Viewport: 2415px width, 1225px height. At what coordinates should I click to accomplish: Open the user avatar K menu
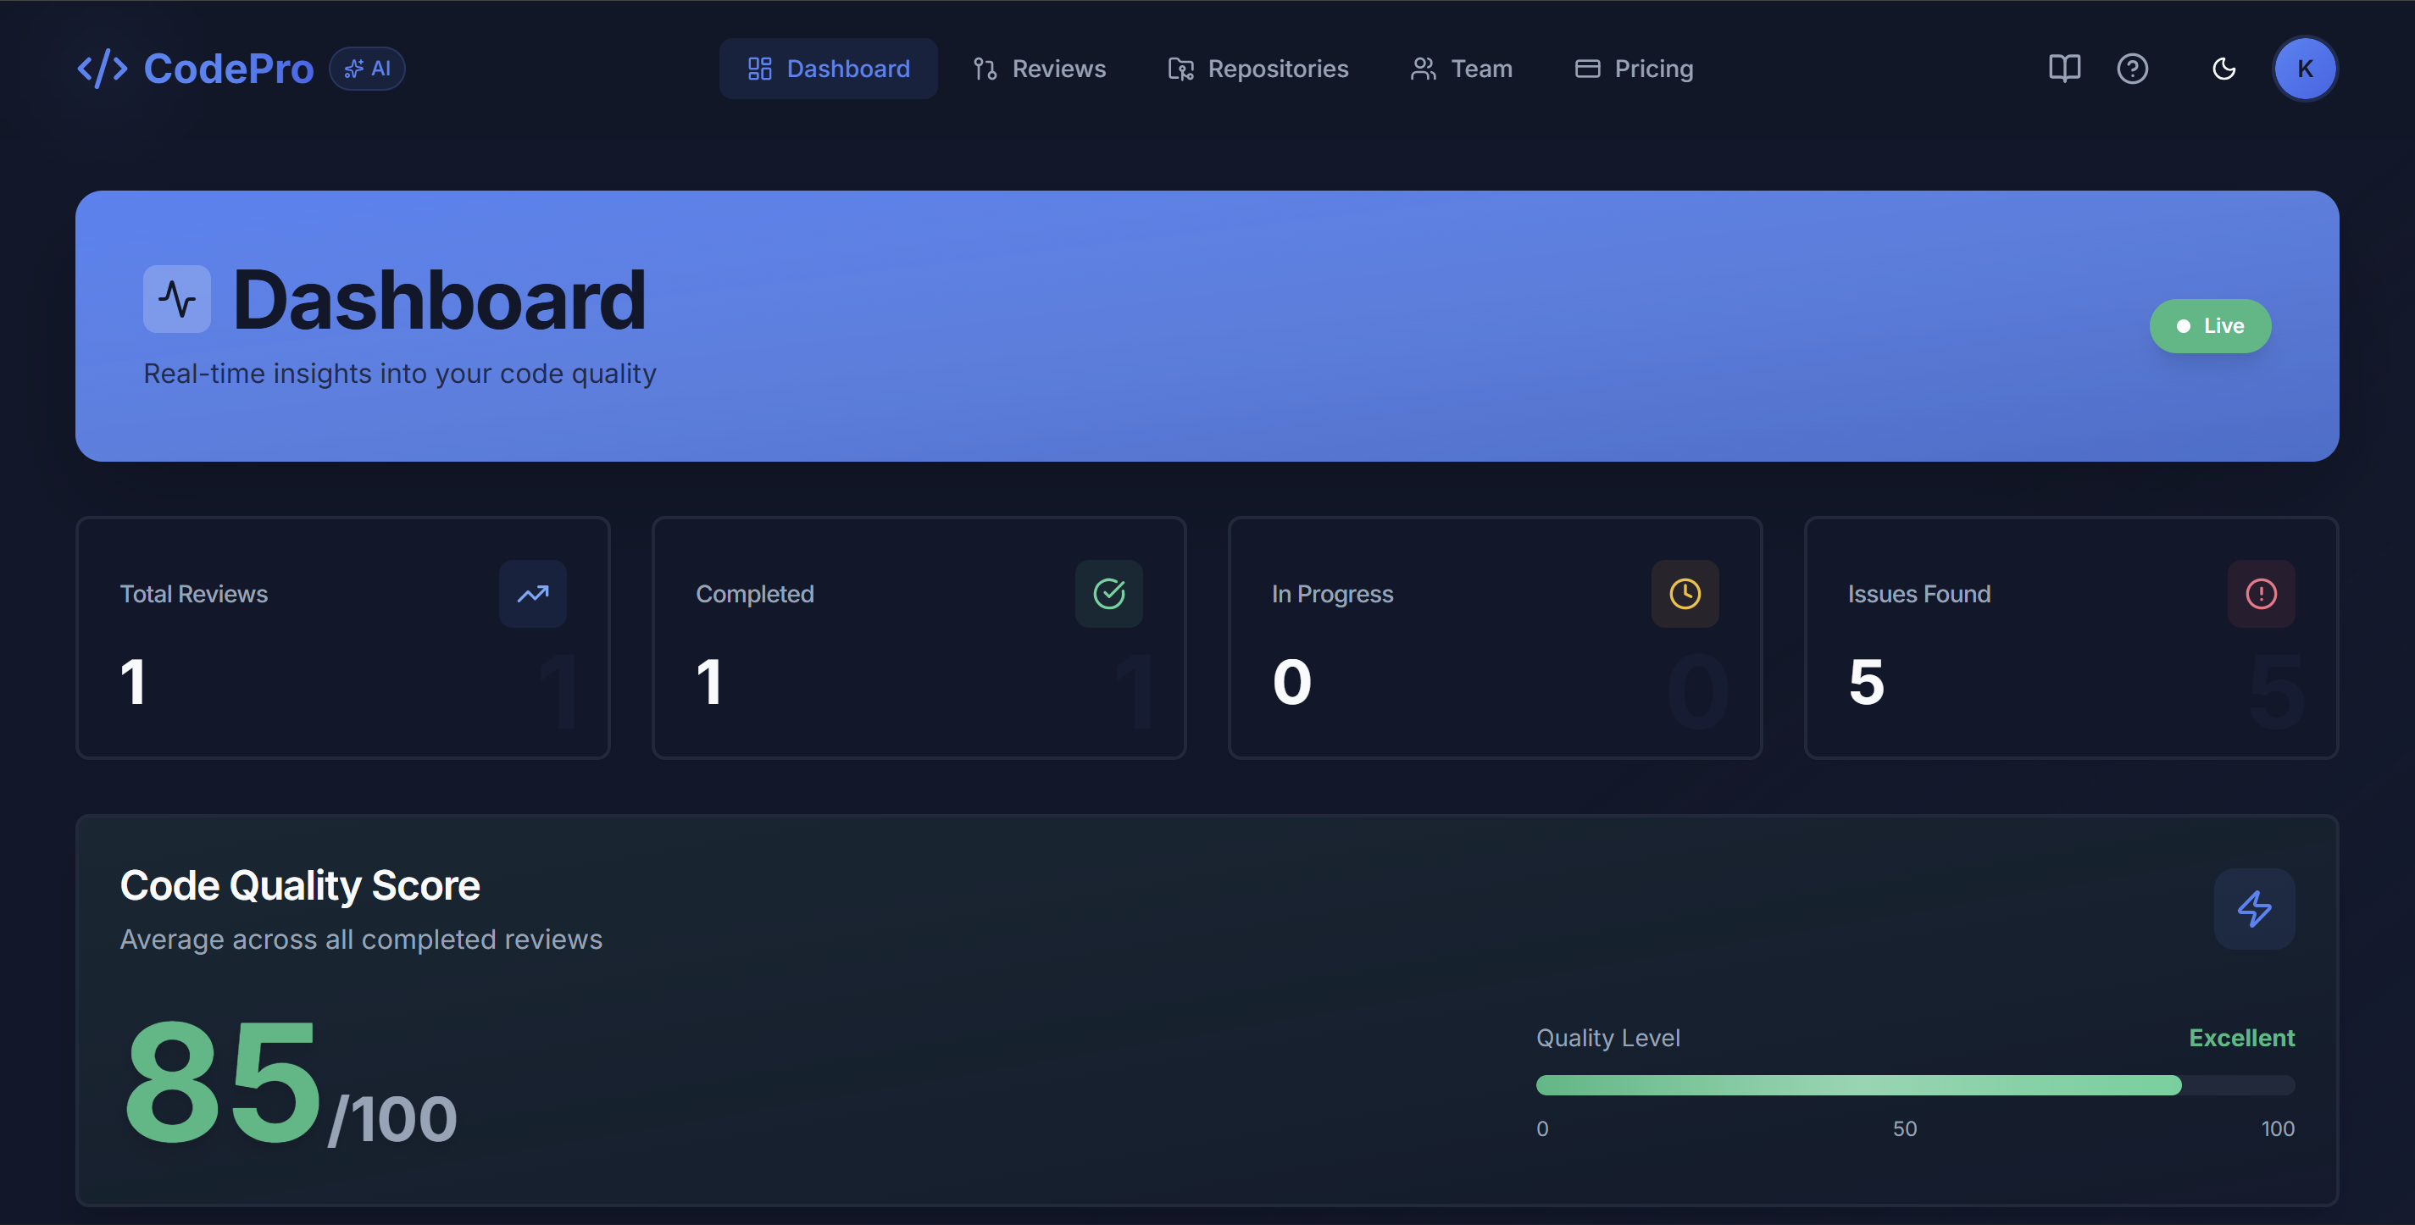click(x=2304, y=69)
